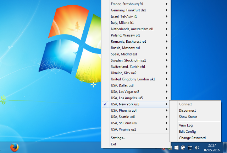The height and width of the screenshot is (153, 227).
Task: Open Firefox from the taskbar
Action: tap(15, 147)
